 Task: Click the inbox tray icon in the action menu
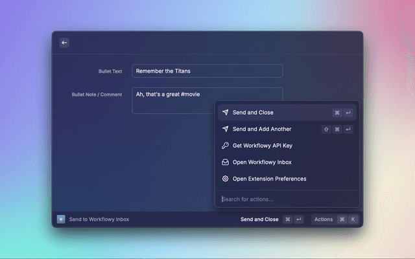(225, 162)
